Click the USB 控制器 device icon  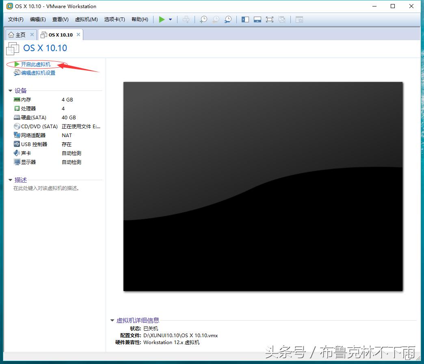(17, 144)
